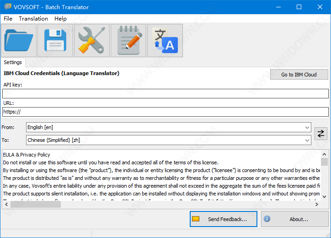Click the 'Do not install or use' line

(111, 162)
